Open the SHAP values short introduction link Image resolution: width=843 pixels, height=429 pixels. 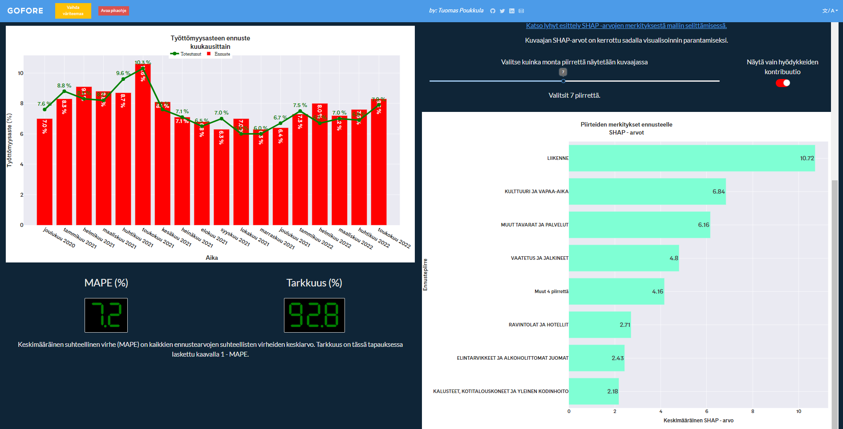tap(626, 26)
